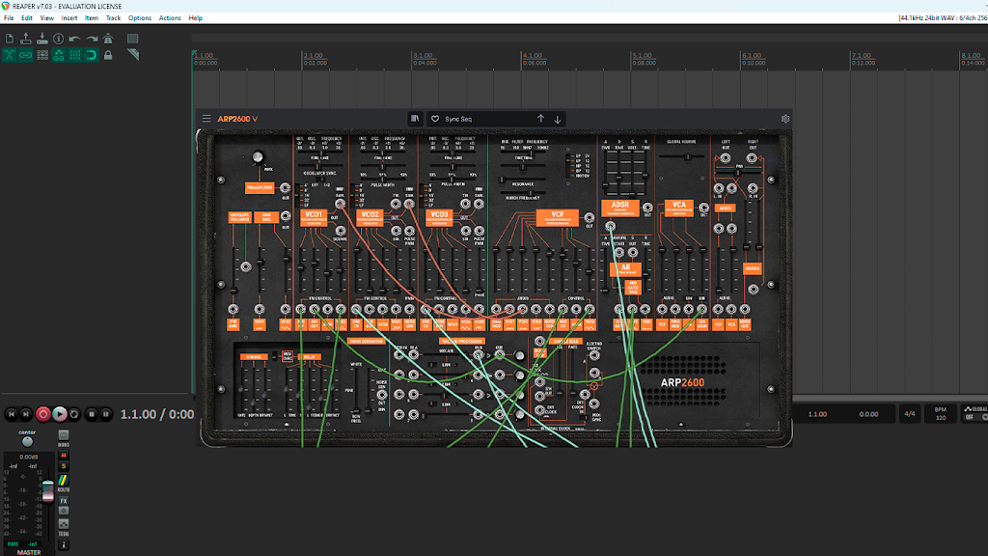Image resolution: width=988 pixels, height=556 pixels.
Task: Open the Track menu
Action: click(x=114, y=18)
